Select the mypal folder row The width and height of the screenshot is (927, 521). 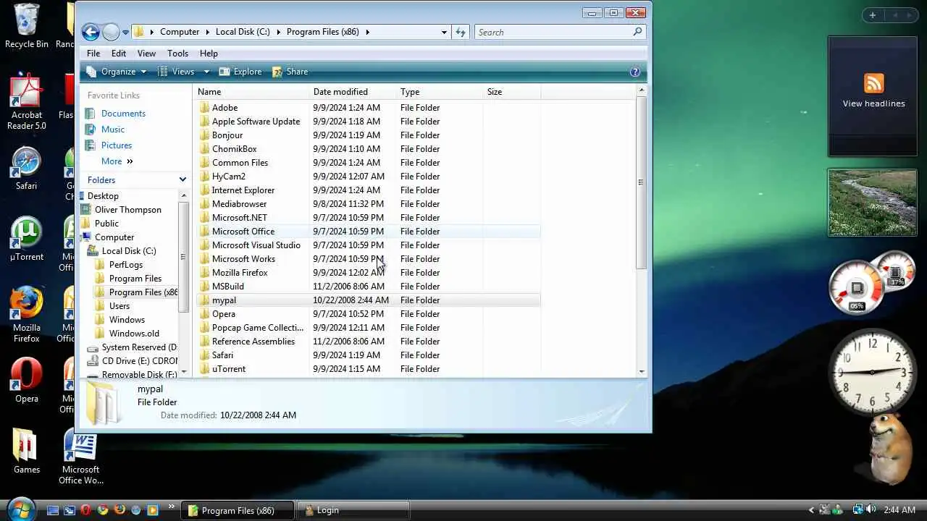[369, 300]
